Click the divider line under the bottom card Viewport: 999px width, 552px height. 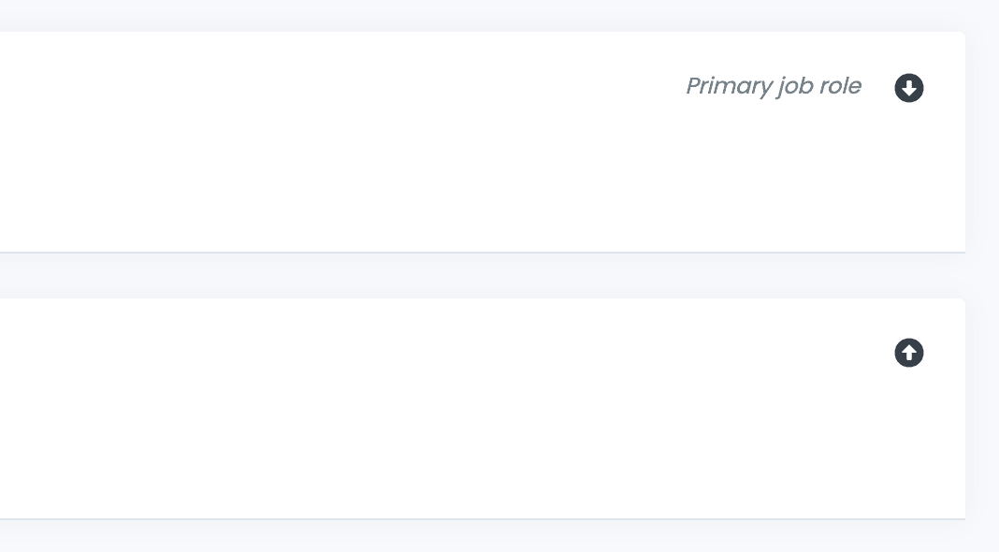coord(468,518)
